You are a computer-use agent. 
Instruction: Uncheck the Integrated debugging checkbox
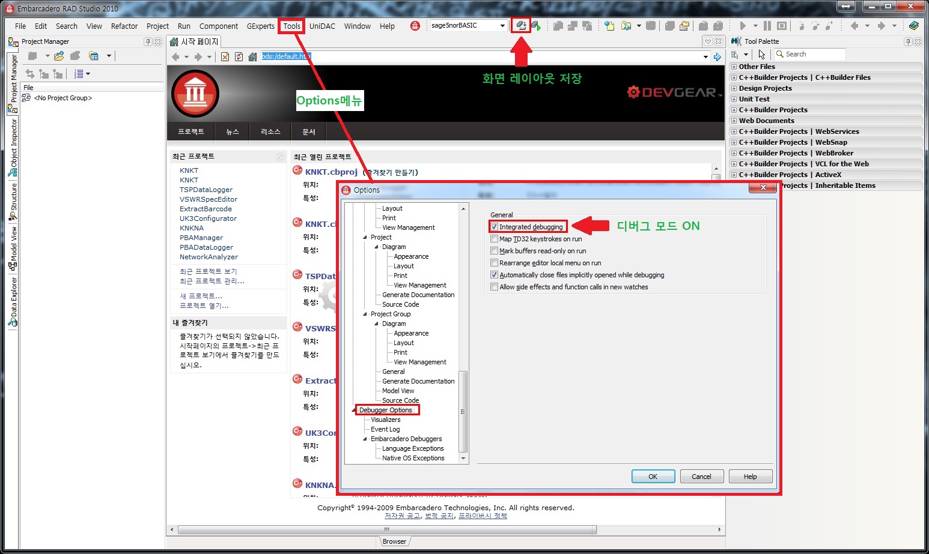(x=495, y=227)
